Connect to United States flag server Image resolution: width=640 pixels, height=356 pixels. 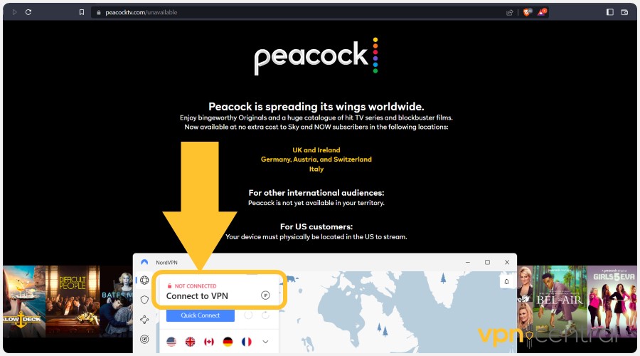click(x=171, y=342)
